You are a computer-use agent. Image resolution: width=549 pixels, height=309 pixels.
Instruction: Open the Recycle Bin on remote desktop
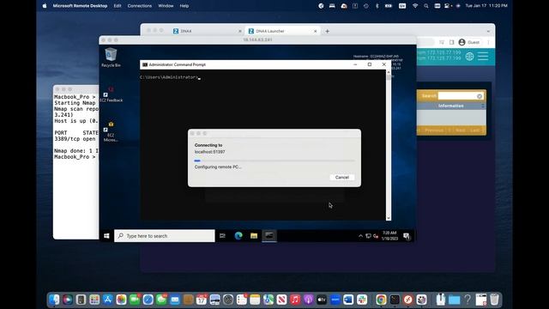[111, 58]
